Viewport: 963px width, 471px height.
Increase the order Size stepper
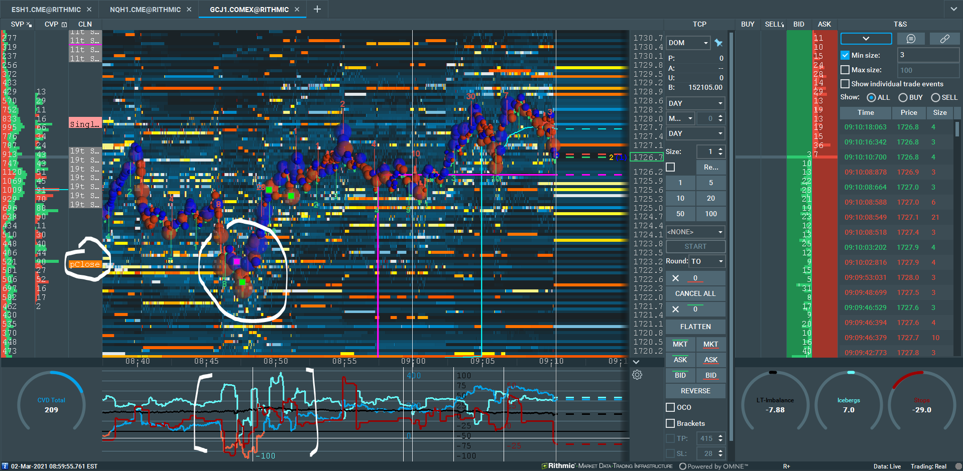point(720,149)
